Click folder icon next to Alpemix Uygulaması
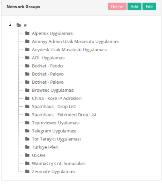Viewport: 162px width, 190px height. 27,33
